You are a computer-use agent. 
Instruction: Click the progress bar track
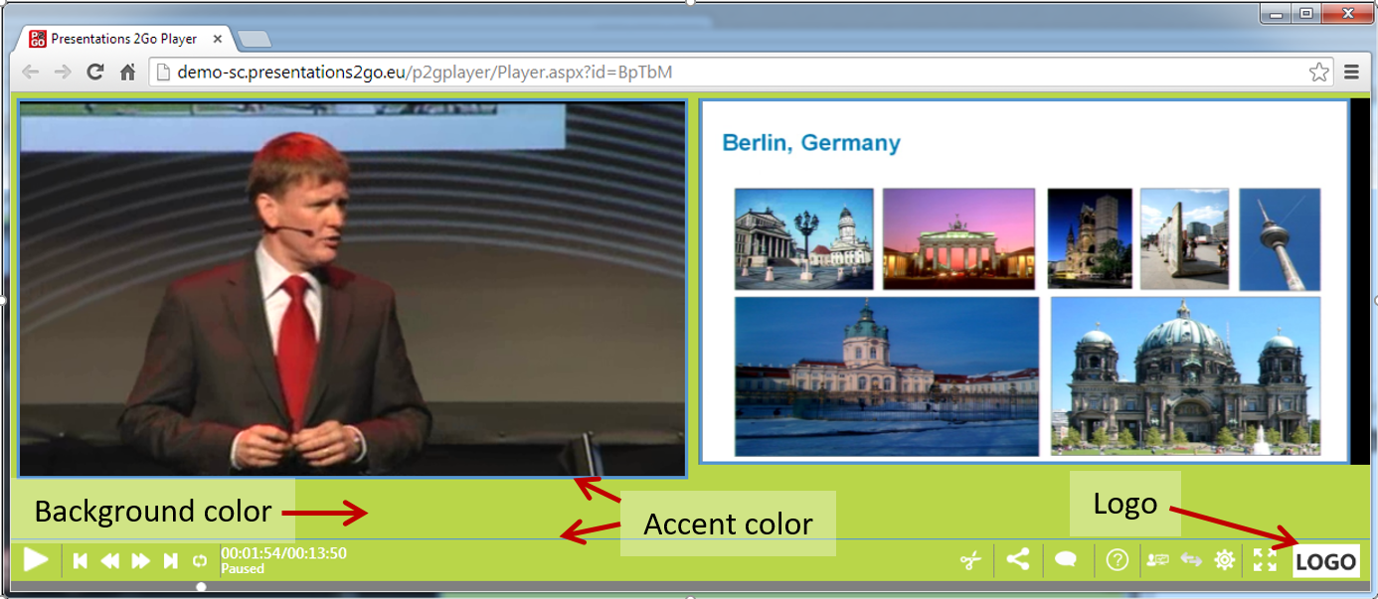click(x=690, y=587)
